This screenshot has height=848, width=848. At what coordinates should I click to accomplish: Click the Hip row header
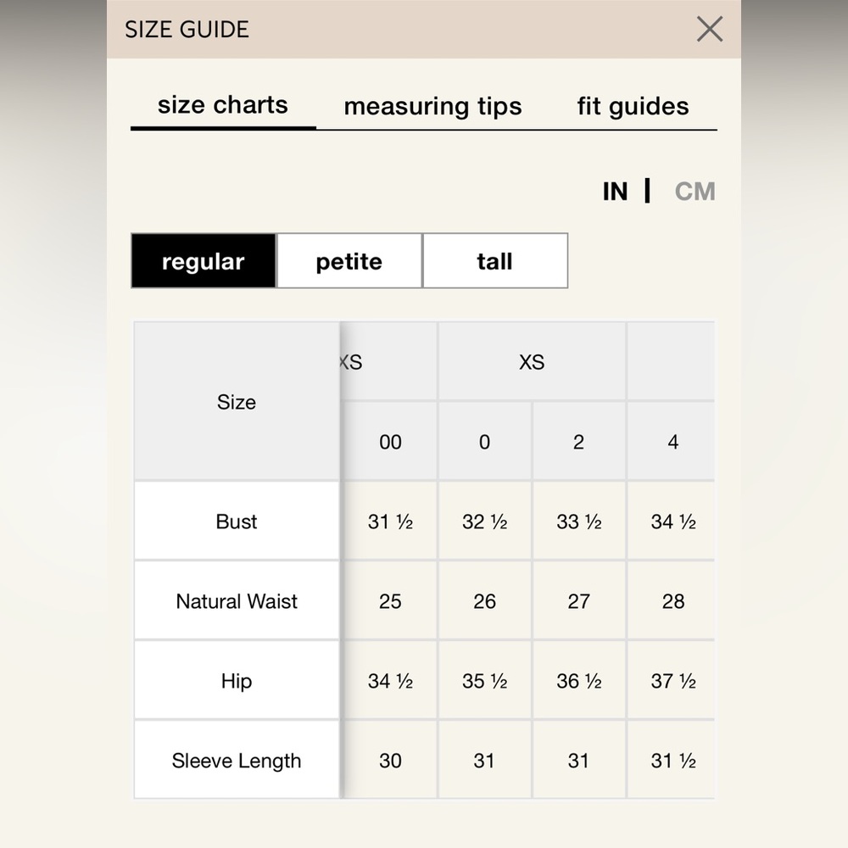pyautogui.click(x=237, y=680)
